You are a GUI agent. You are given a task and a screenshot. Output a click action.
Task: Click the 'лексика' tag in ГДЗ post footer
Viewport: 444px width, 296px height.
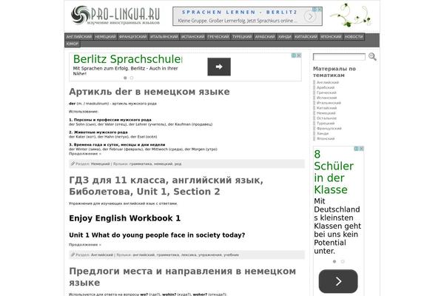point(189,255)
